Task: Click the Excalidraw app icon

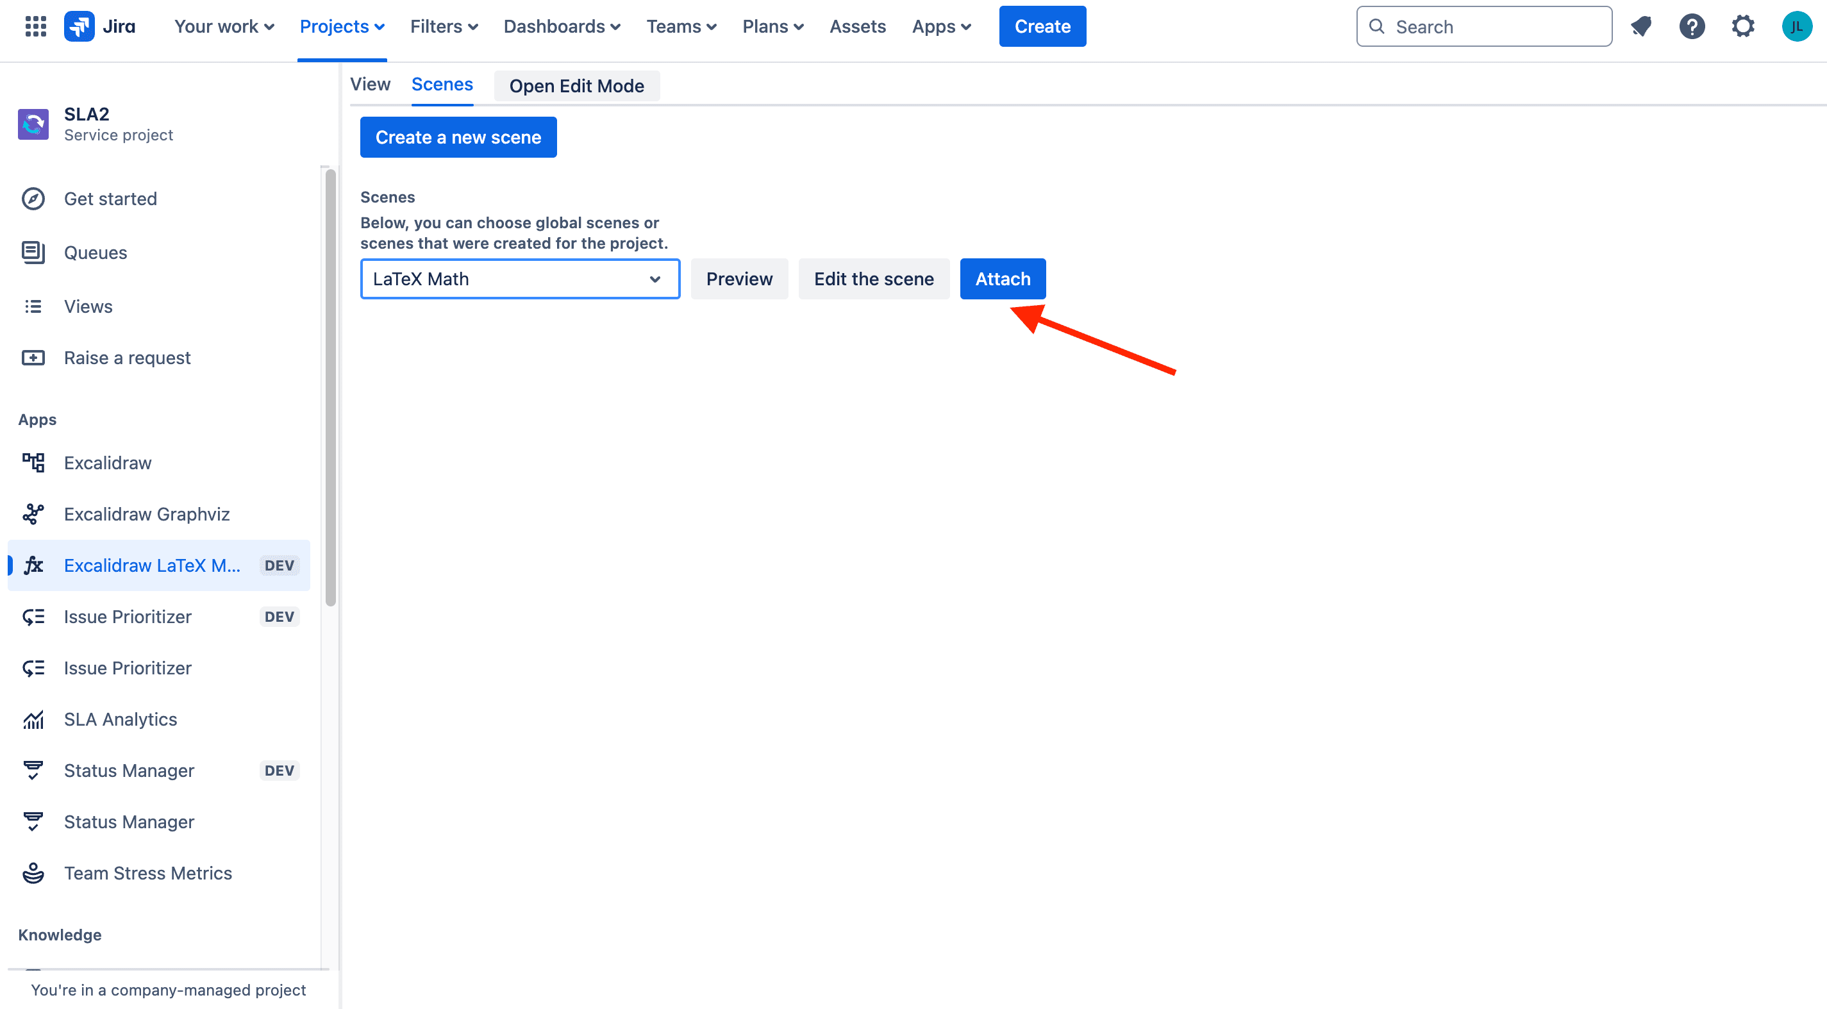Action: [33, 462]
